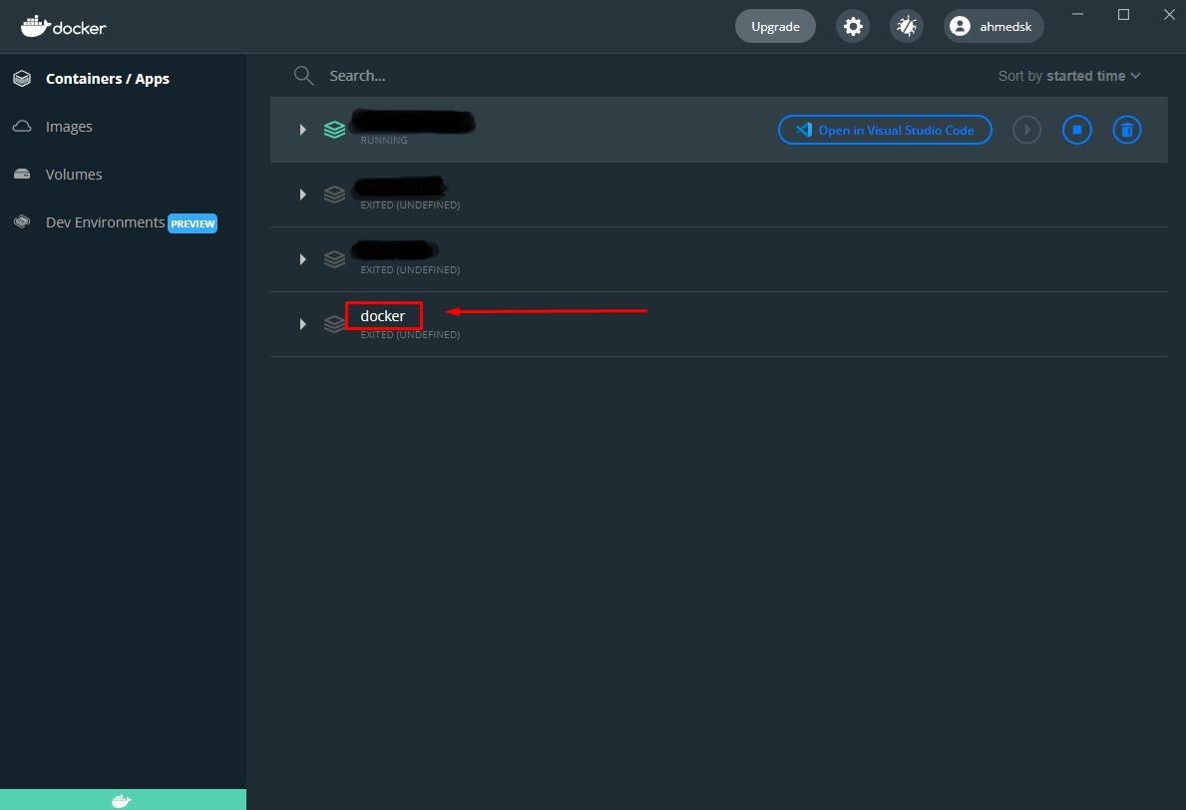
Task: Click the Upgrade button
Action: point(775,27)
